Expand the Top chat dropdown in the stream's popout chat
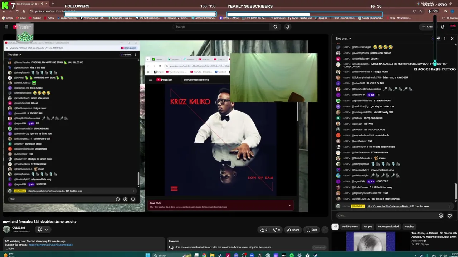 coord(14,55)
